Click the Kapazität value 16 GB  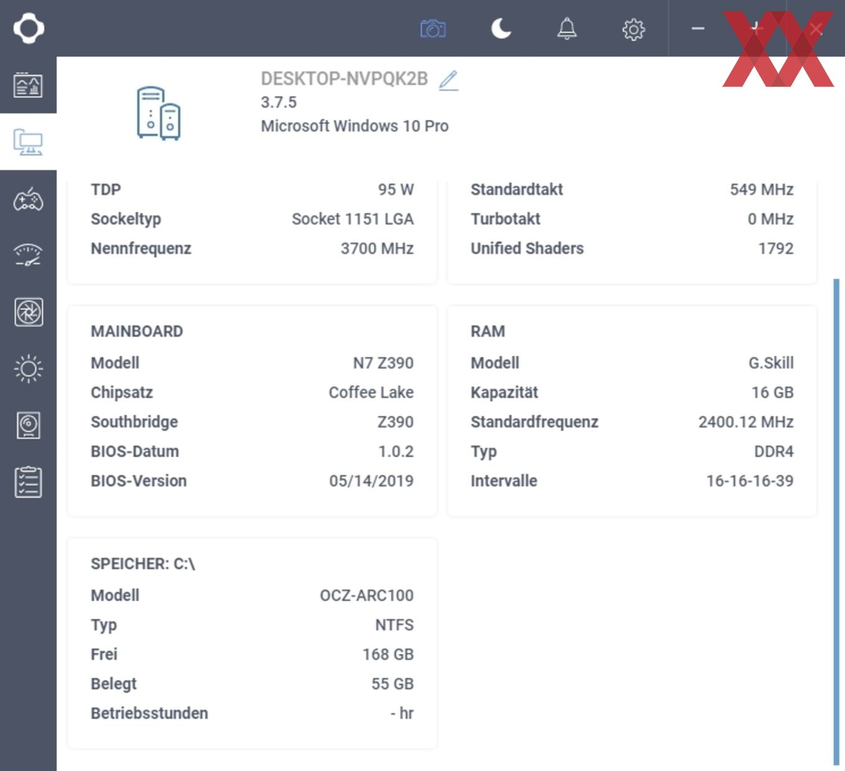(772, 393)
